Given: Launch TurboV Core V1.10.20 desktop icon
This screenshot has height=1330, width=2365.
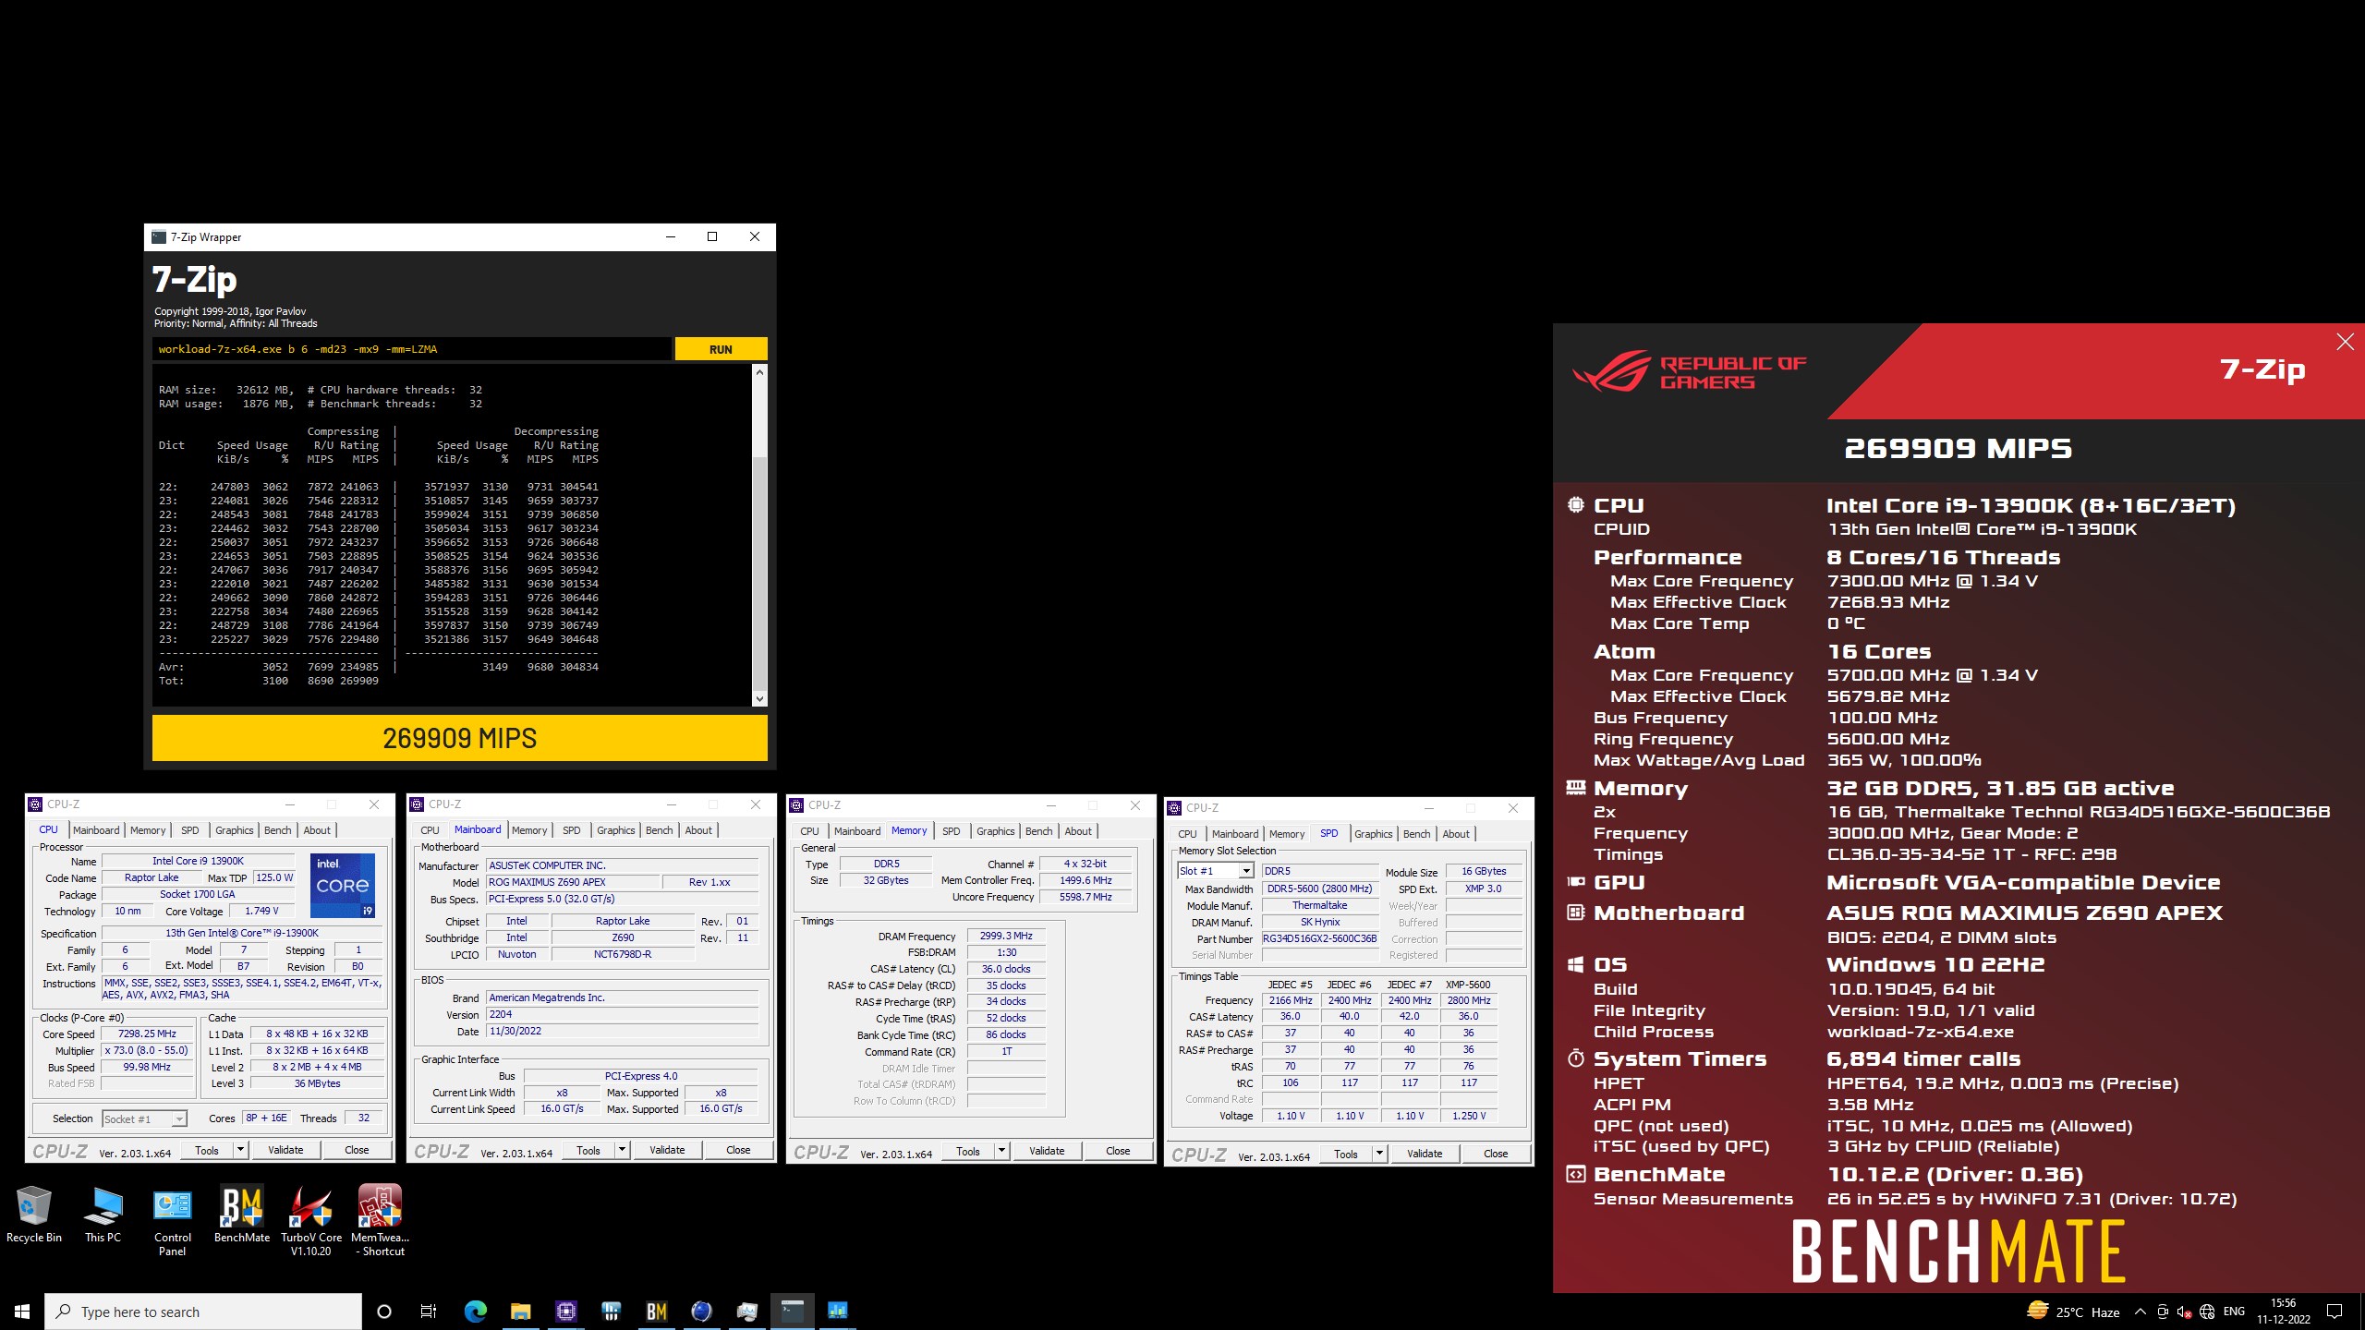Looking at the screenshot, I should tap(311, 1220).
